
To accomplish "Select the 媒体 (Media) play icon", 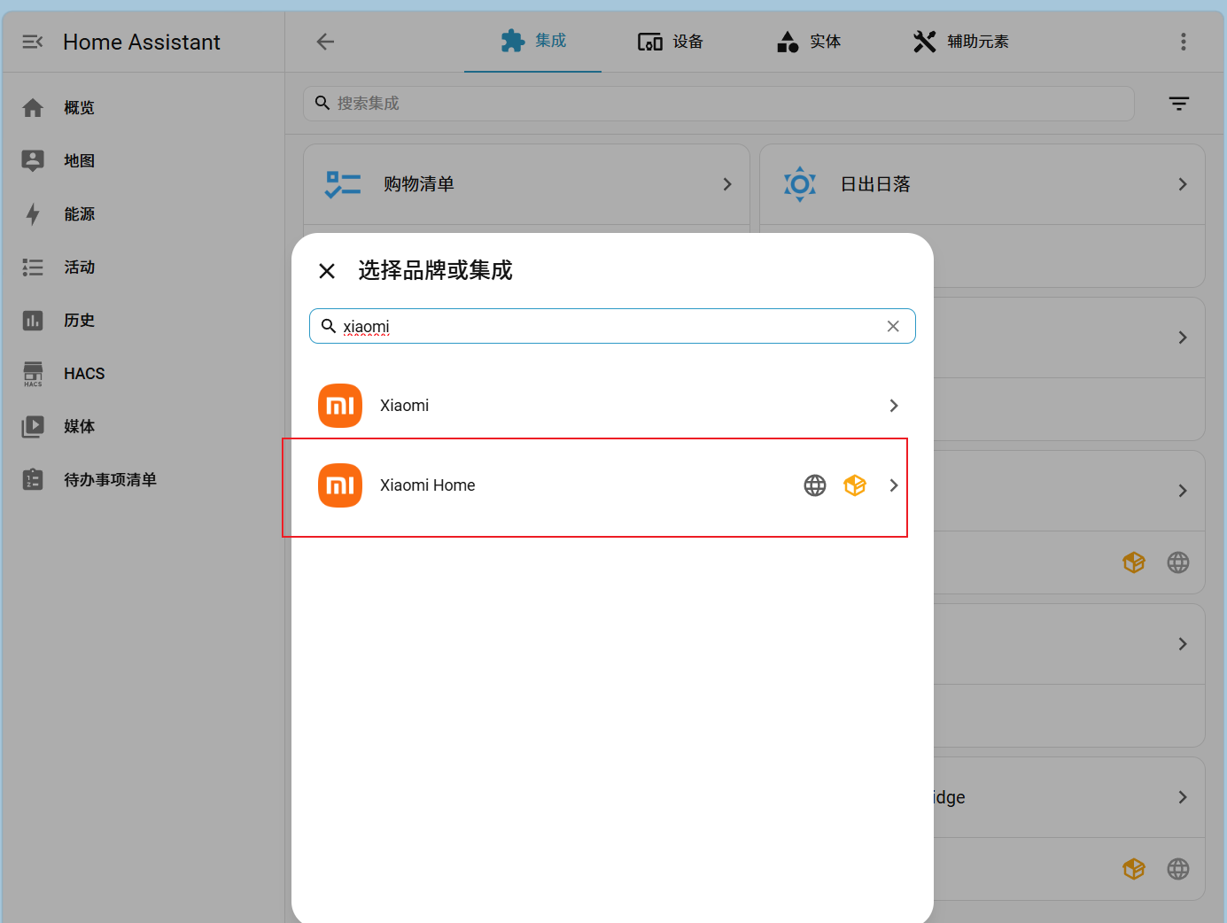I will tap(33, 426).
